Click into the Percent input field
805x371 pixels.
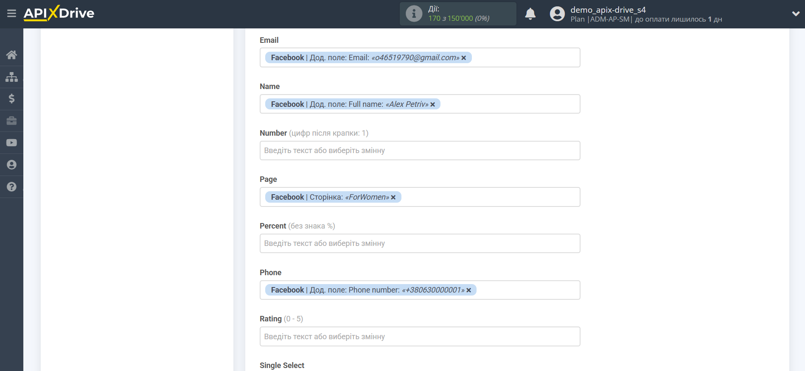[420, 243]
